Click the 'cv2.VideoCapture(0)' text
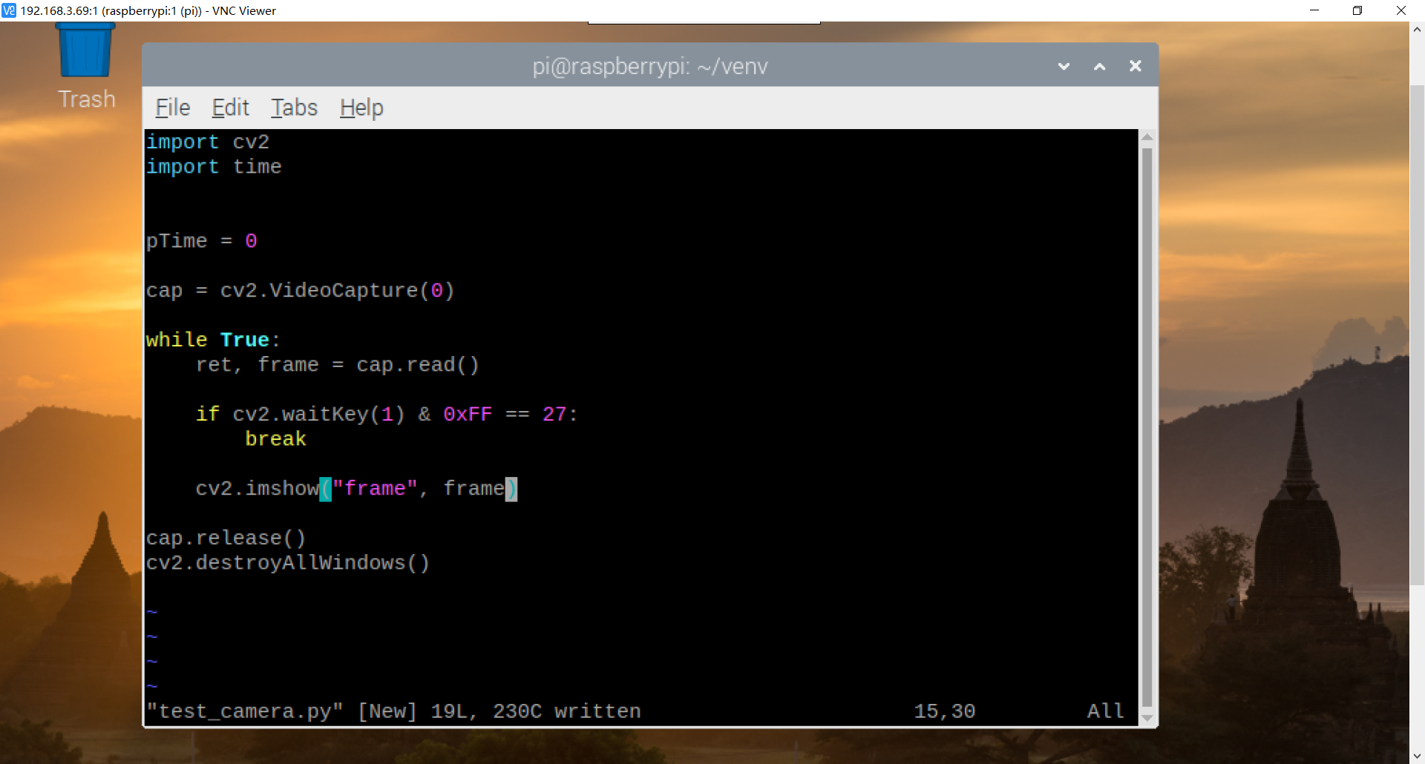The width and height of the screenshot is (1425, 764). click(337, 291)
